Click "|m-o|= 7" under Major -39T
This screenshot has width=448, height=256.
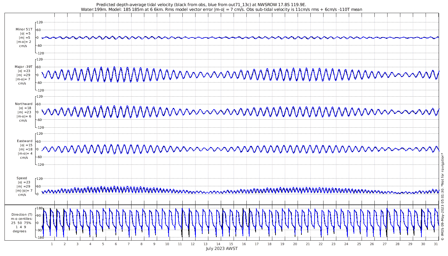point(23,79)
